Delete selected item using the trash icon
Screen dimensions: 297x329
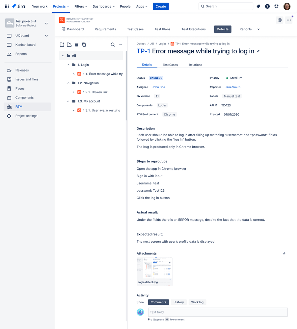[77, 44]
